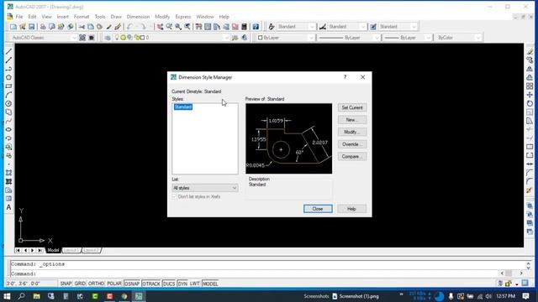Select the Rotate tool in Modify toolbar
This screenshot has height=302, width=538.
click(x=530, y=103)
